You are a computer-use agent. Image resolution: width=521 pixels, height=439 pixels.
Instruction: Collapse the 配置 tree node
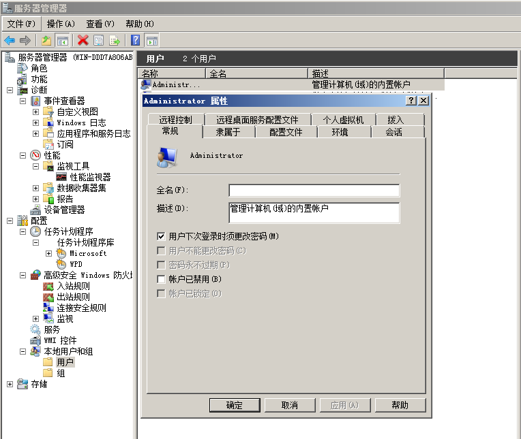tap(10, 221)
